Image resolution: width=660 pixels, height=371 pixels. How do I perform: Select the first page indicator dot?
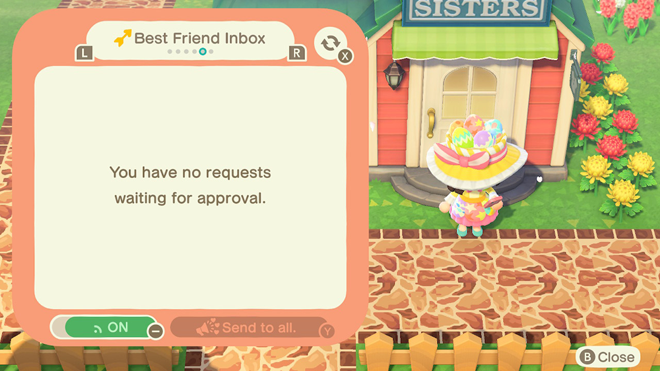click(170, 51)
